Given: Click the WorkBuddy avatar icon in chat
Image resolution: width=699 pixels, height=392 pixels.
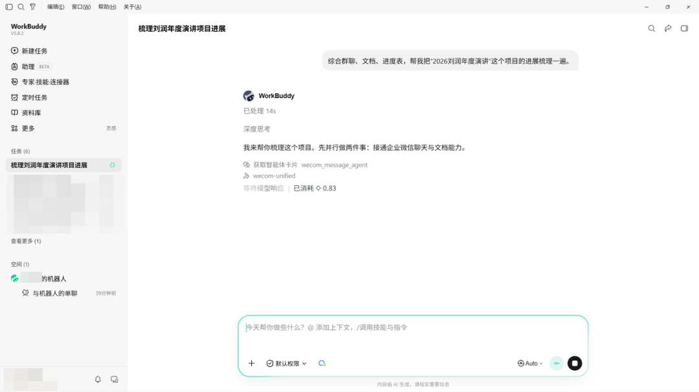Looking at the screenshot, I should tap(249, 96).
